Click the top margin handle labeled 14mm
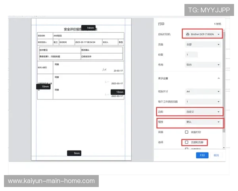 [90, 28]
